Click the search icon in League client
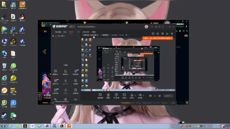Screen dimensions: 230x129 [x=187, y=31]
